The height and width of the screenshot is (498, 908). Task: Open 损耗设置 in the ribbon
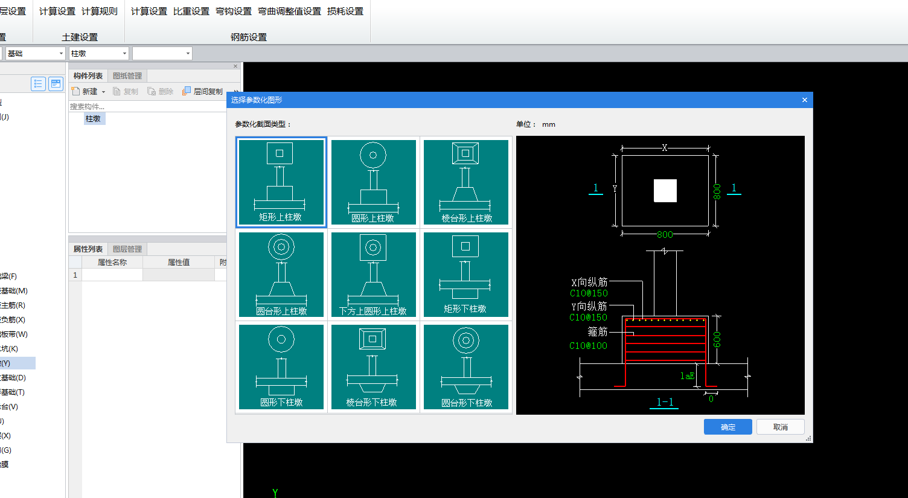(345, 11)
